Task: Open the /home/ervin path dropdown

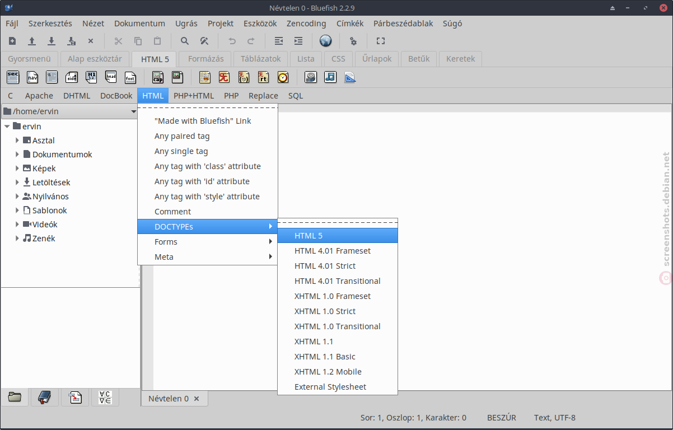Action: pyautogui.click(x=71, y=111)
